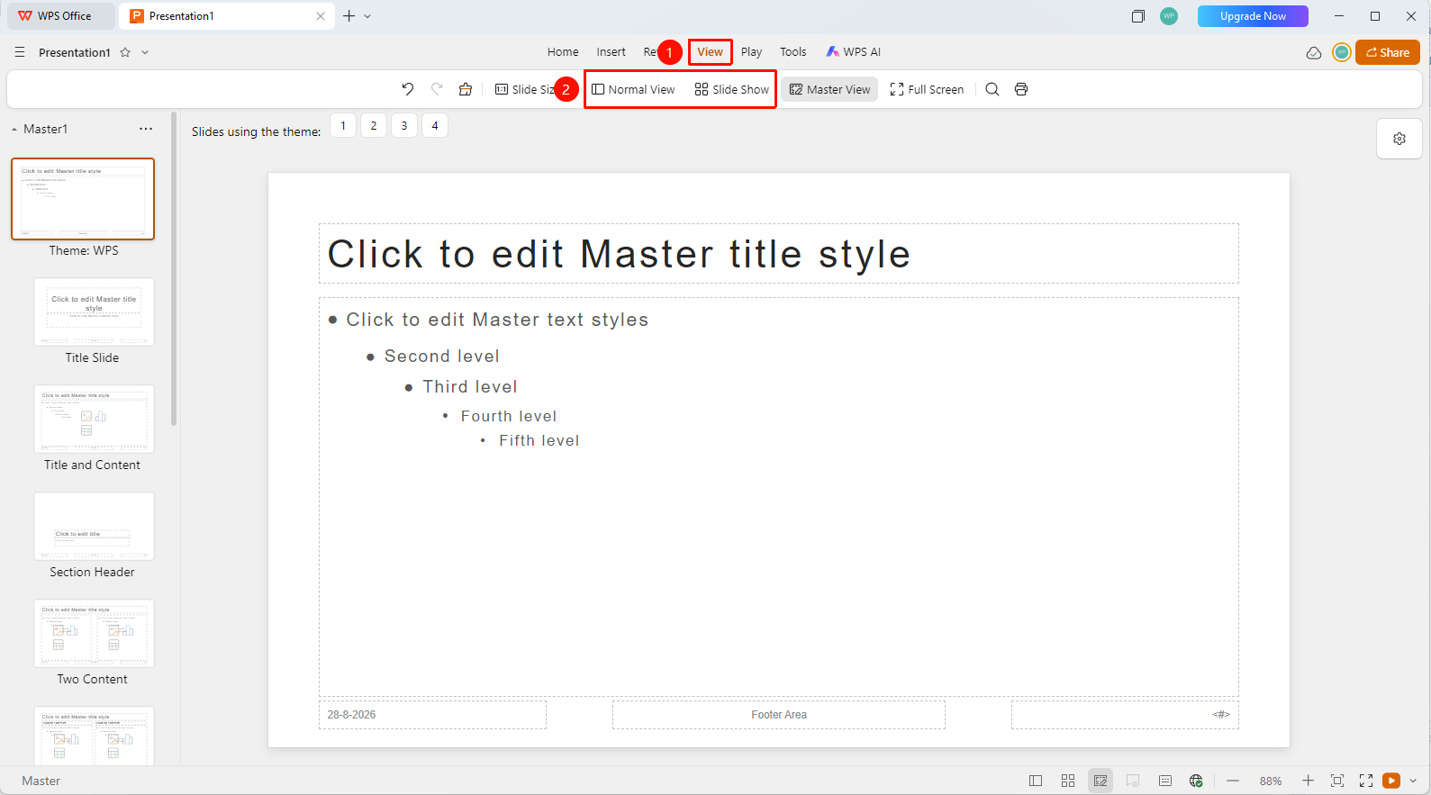Click the fit-slide-to-window icon in status bar
This screenshot has width=1431, height=795.
(x=1337, y=781)
